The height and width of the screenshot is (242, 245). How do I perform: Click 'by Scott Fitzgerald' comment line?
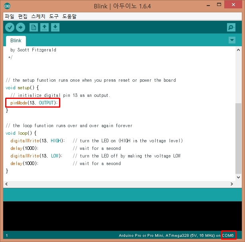tap(33, 50)
